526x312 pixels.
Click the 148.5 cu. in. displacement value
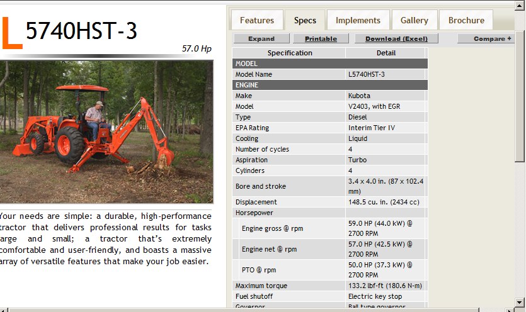(384, 202)
